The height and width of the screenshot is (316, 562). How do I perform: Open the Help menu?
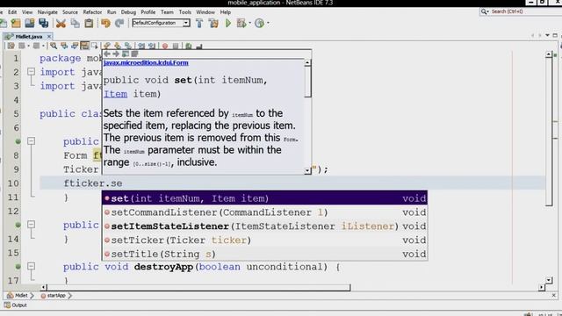(226, 12)
